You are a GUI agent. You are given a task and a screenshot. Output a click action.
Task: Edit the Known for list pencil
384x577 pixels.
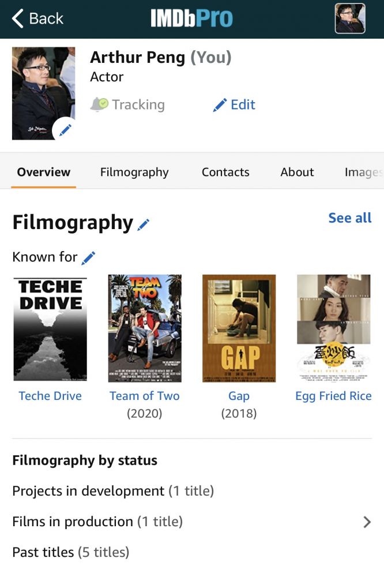88,257
